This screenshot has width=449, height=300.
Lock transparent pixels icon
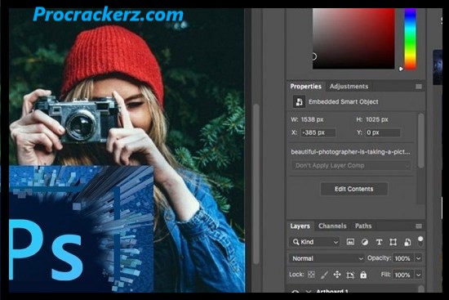tap(311, 275)
